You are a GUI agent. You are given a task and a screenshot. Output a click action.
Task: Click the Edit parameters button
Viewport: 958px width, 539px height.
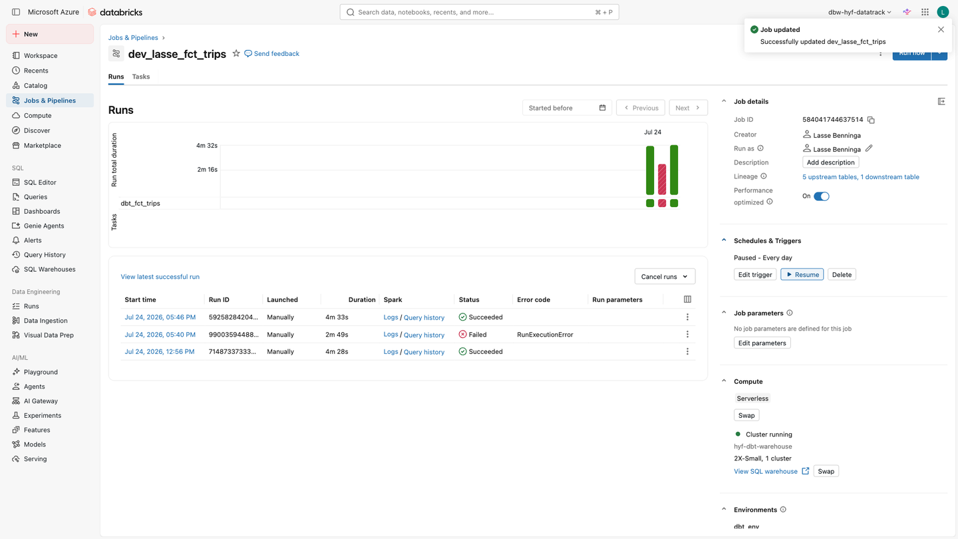click(762, 343)
